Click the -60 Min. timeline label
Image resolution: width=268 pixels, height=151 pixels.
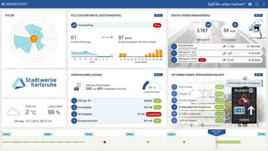click(x=7, y=134)
